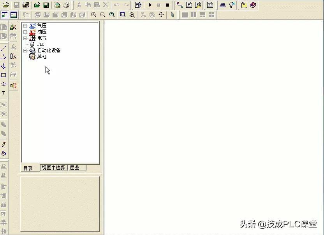Image resolution: width=324 pixels, height=235 pixels.
Task: Click the speaker sound icon
Action: pos(13,85)
